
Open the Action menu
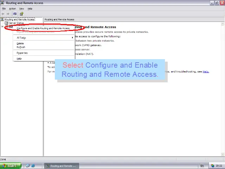pos(13,8)
